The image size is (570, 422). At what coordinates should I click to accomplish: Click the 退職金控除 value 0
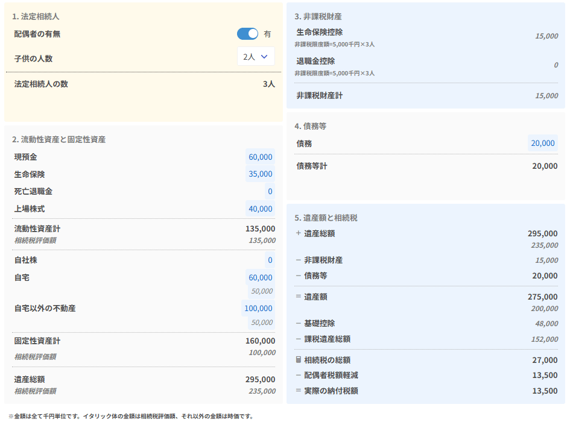tap(556, 65)
